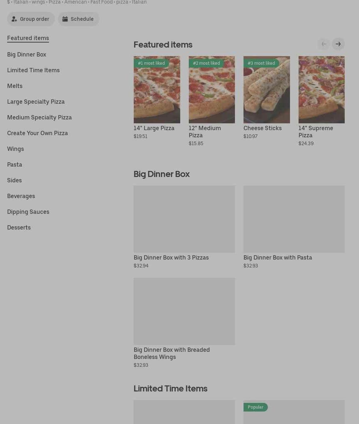Image resolution: width=359 pixels, height=424 pixels.
Task: Go to Desserts in the sidebar
Action: pyautogui.click(x=19, y=227)
